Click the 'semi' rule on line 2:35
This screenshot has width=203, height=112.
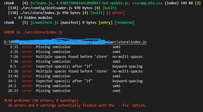pyautogui.click(x=116, y=52)
